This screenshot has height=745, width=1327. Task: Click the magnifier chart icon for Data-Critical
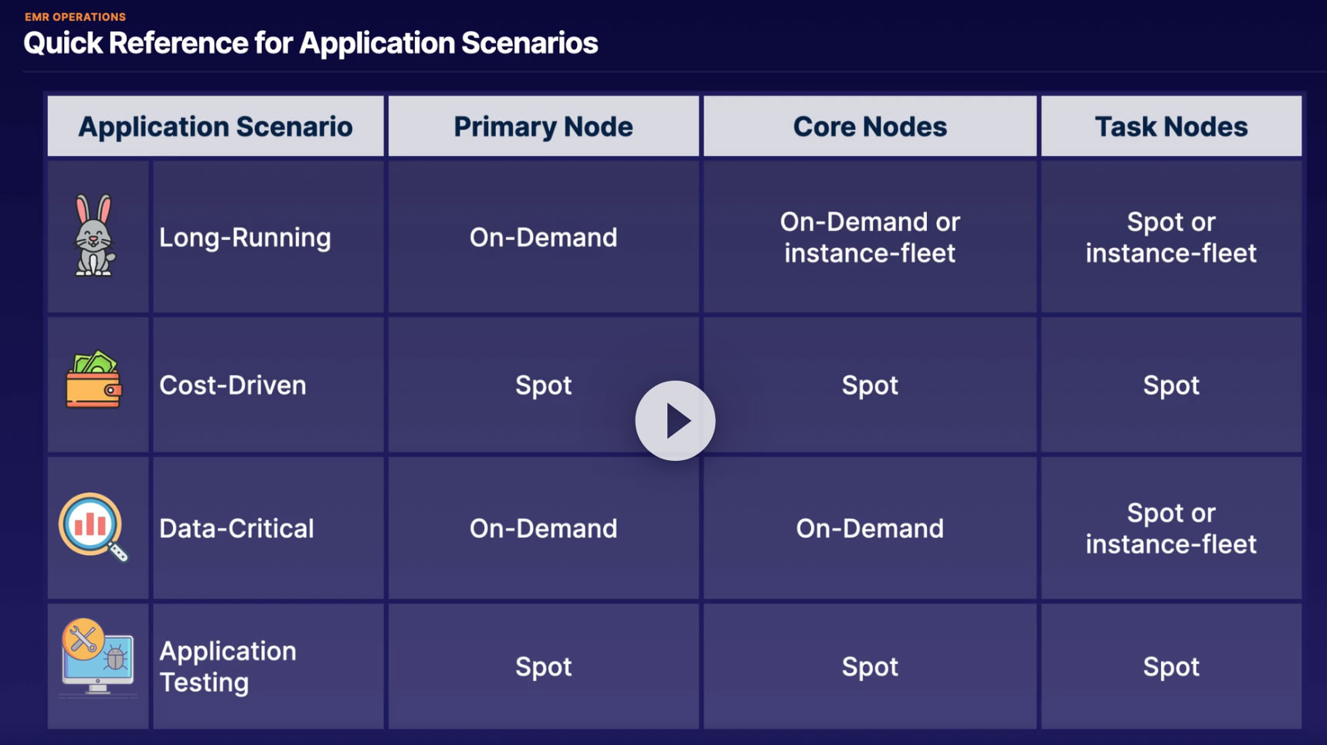[93, 527]
